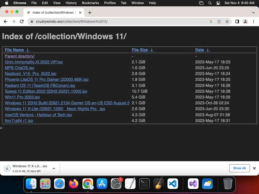The width and height of the screenshot is (259, 194).
Task: Click the Stage Manager menu bar icon
Action: (201, 3)
